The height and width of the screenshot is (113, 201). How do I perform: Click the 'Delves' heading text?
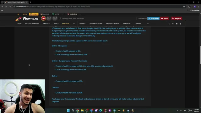click(54, 76)
